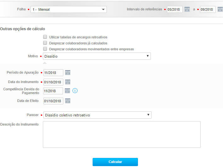223x168 pixels.
Task: Open calendar for interval end date 09/2018
Action: [220, 9]
